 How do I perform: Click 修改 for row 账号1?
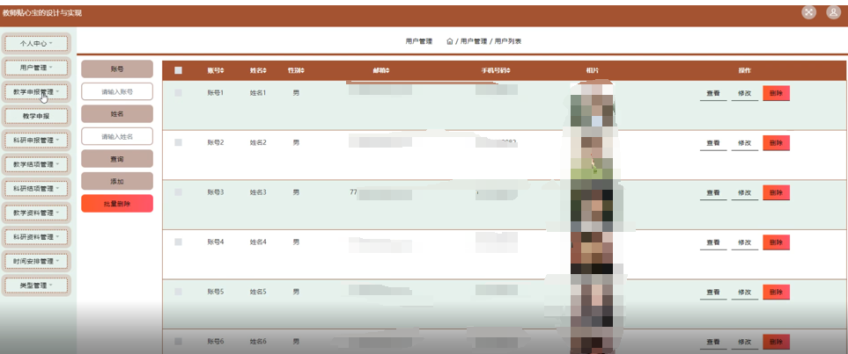(745, 93)
